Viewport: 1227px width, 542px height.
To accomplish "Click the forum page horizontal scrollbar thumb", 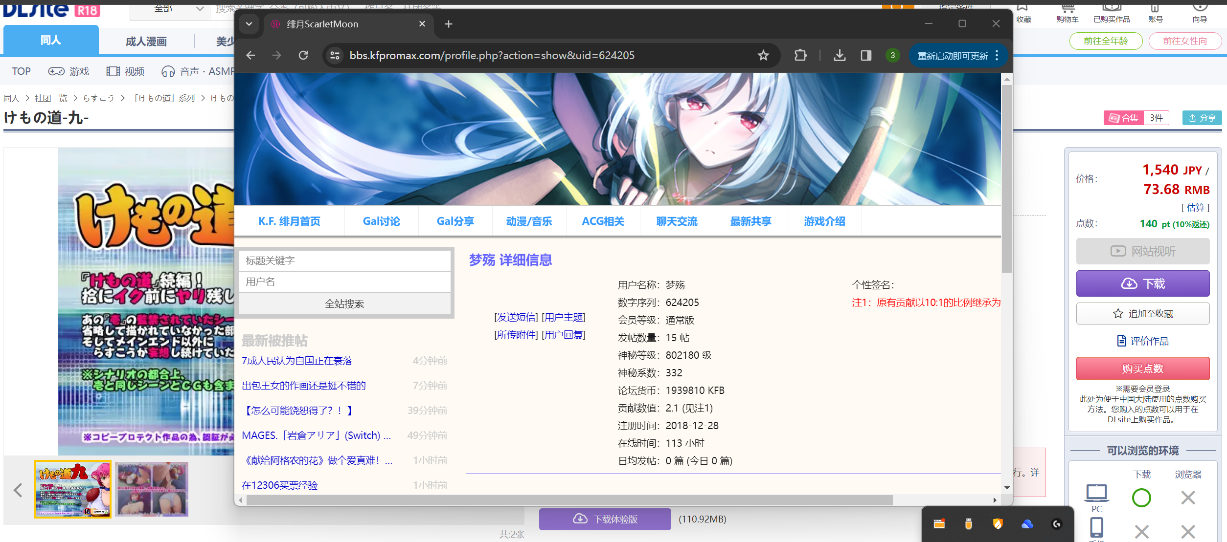I will pos(569,500).
